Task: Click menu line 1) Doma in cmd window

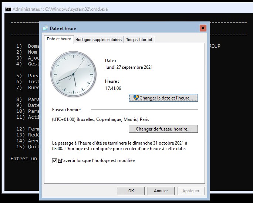Action: click(x=28, y=46)
